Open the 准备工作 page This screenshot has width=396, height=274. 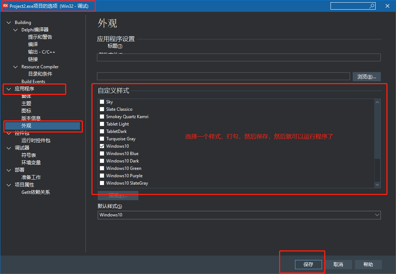pos(31,178)
